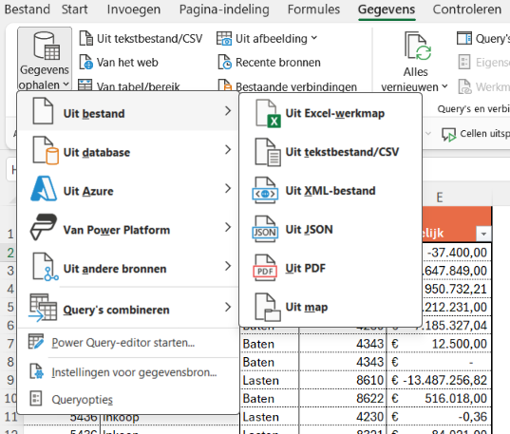Select Uit andere bronnen menu entry
The image size is (510, 434).
[128, 267]
